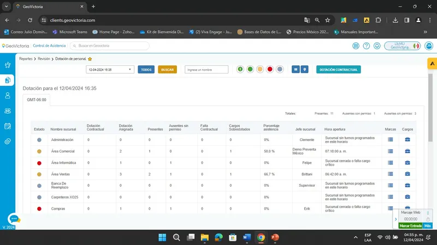Open Marcas list icon for Área Comercial
437x245 pixels.
click(x=390, y=151)
